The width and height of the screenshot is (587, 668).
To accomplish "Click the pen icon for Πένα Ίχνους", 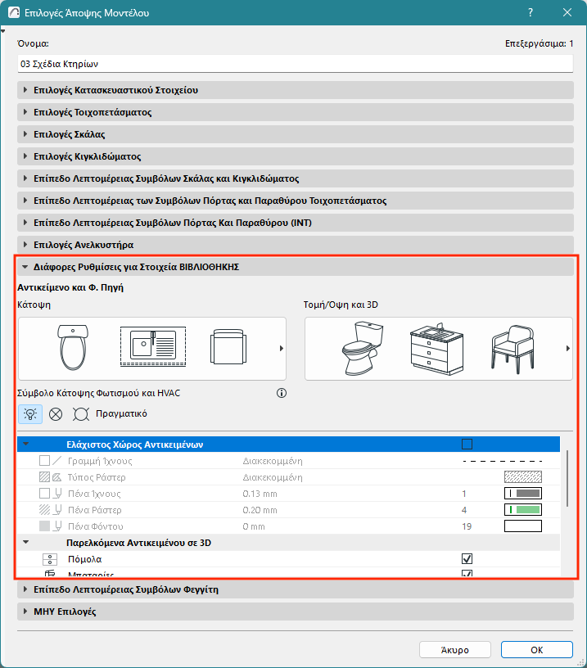I will click(x=57, y=494).
